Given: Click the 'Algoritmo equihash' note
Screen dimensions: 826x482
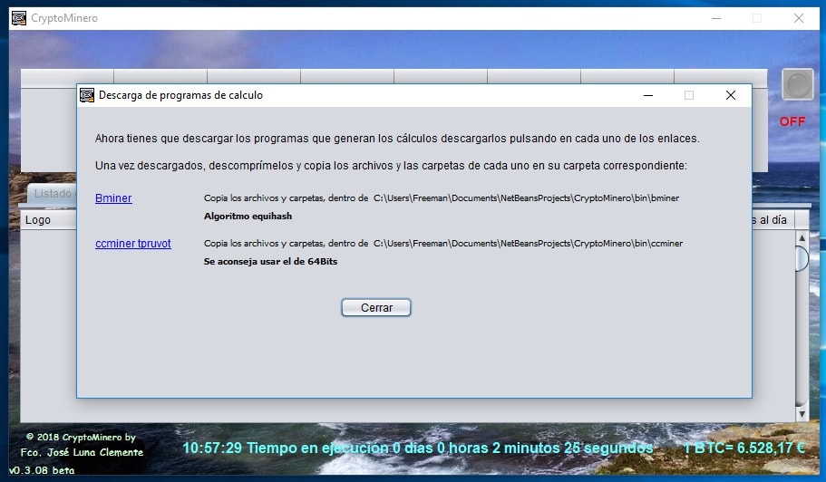Looking at the screenshot, I should tap(248, 217).
